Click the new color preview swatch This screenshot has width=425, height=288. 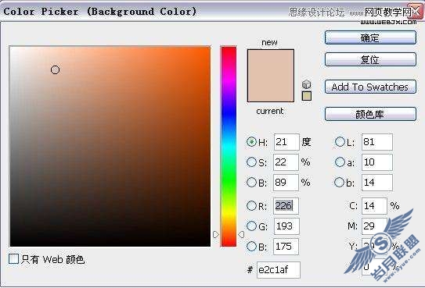271,62
